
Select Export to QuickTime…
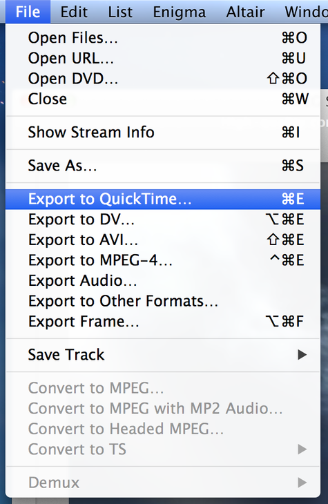coord(163,199)
